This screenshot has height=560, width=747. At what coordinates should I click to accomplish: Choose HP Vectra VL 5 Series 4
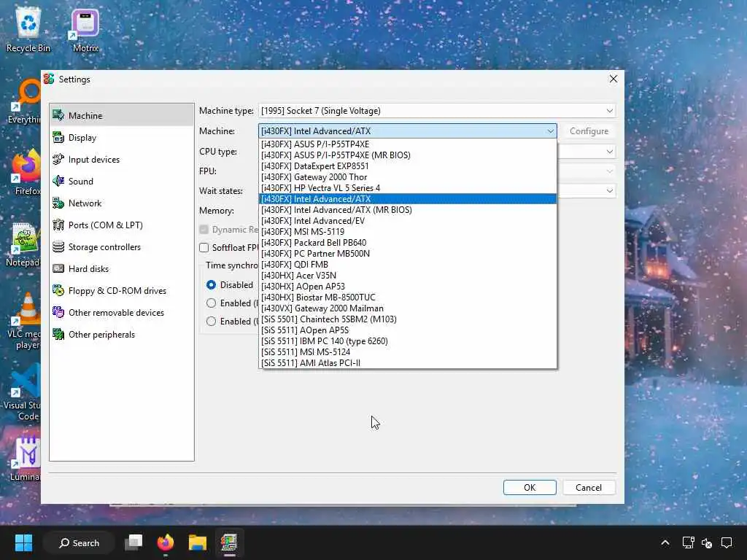[407, 187]
